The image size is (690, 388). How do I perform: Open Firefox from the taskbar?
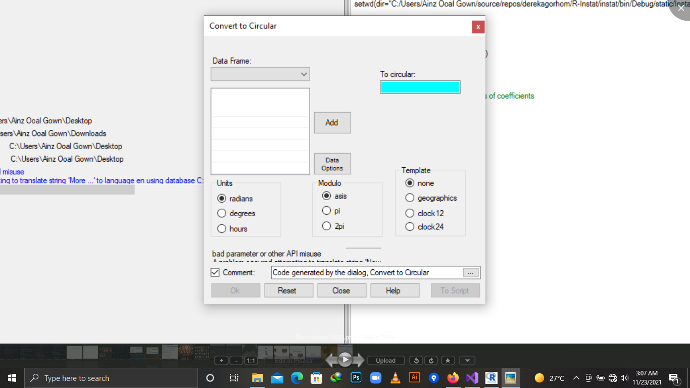point(452,377)
